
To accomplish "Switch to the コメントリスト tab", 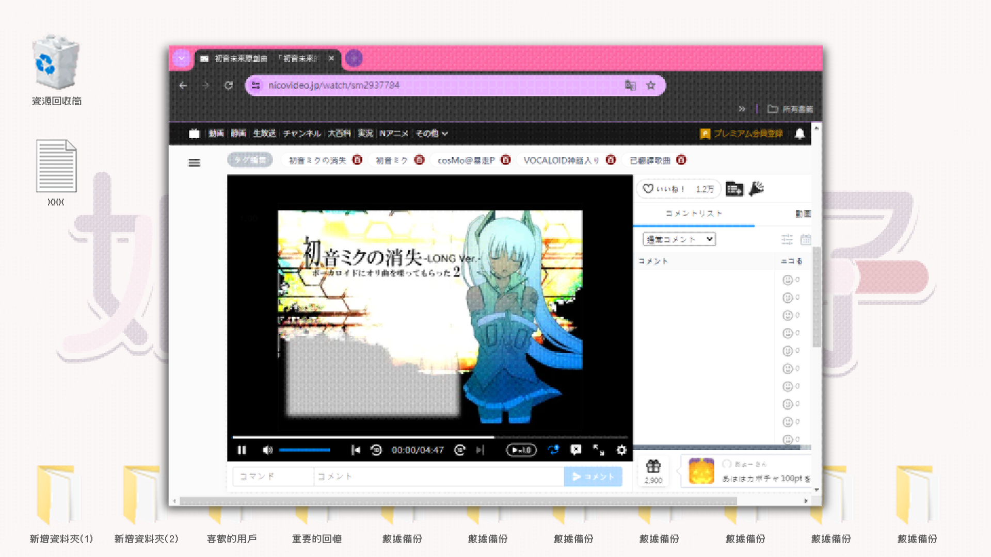I will (x=694, y=214).
